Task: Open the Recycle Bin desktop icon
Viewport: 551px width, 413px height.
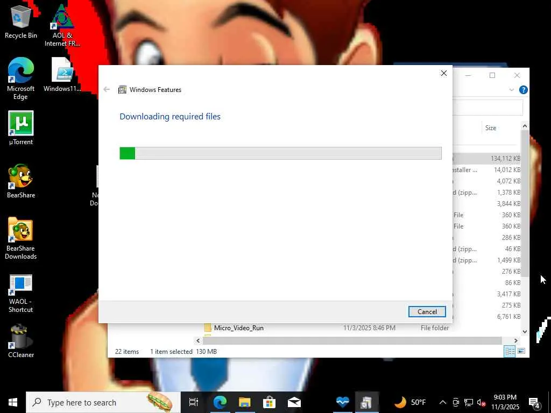Action: pyautogui.click(x=21, y=23)
